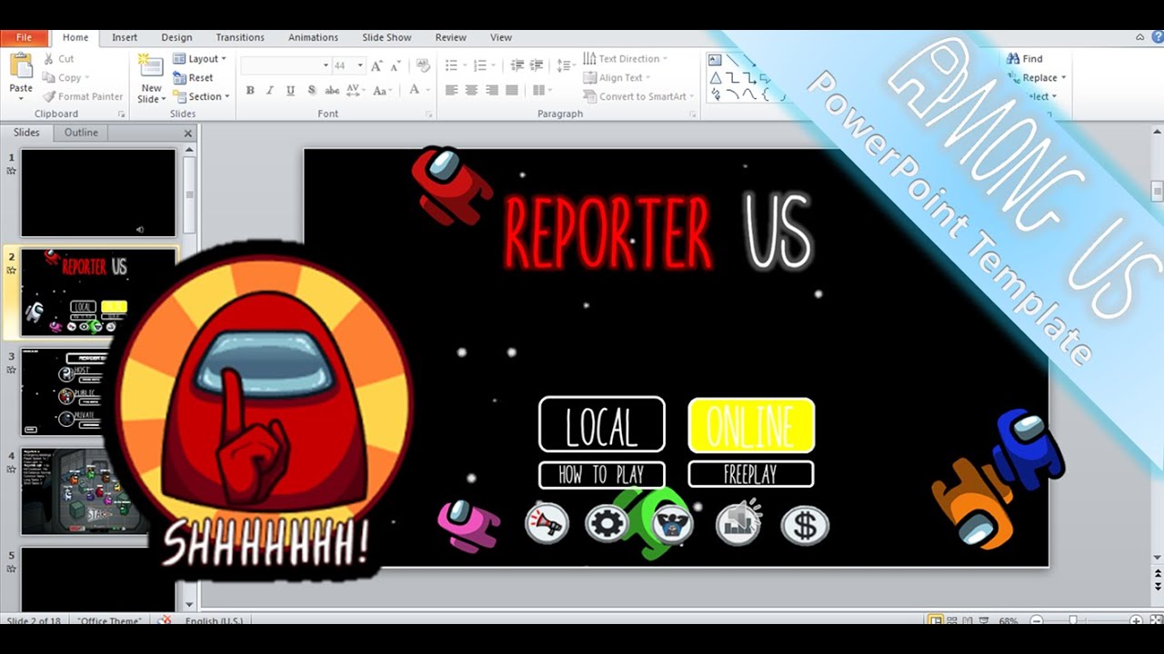The width and height of the screenshot is (1164, 654).
Task: Click the Replace button
Action: (x=1037, y=78)
